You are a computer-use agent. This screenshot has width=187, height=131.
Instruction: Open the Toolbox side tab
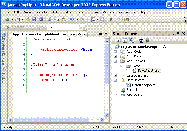click(x=4, y=76)
